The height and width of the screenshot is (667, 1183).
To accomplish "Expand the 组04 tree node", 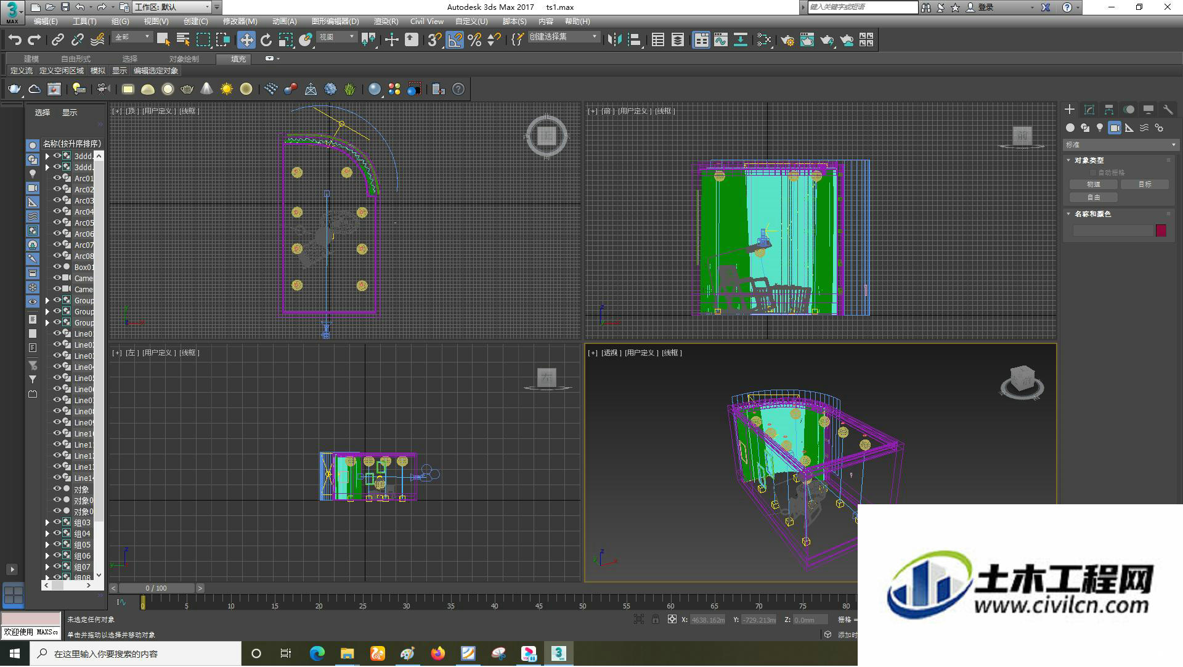I will tap(47, 533).
